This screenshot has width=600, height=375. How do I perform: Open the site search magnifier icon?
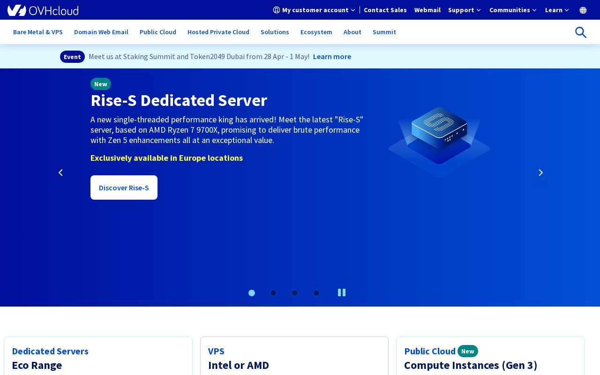point(581,32)
